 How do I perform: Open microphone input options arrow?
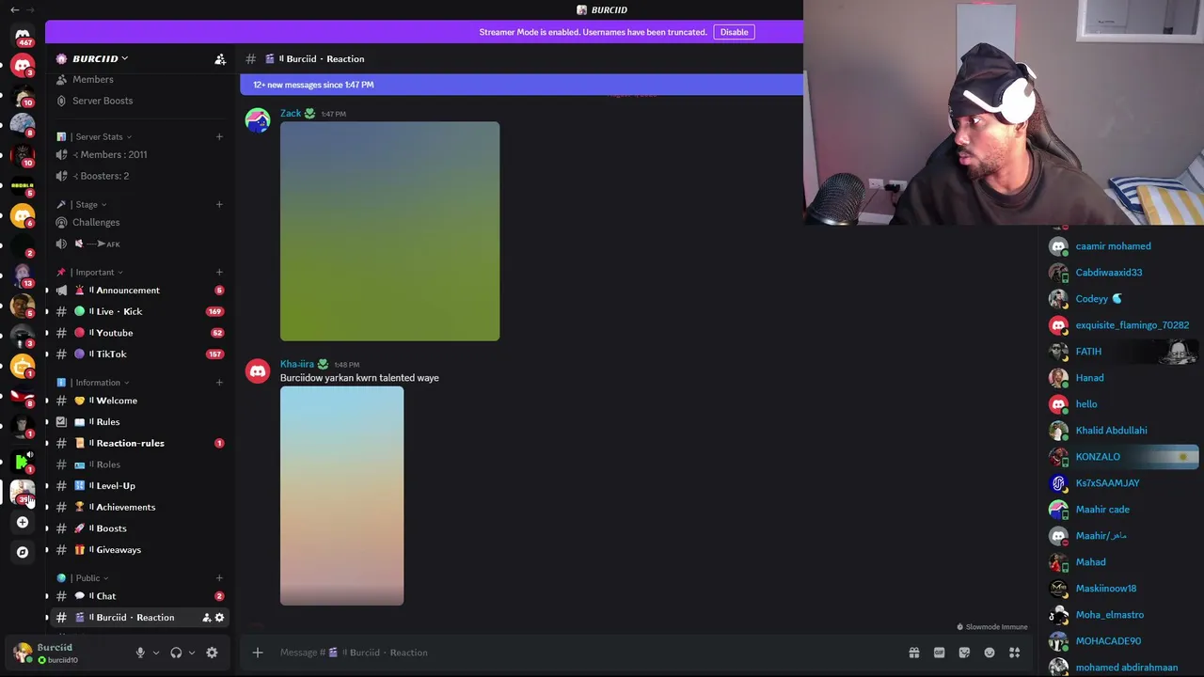coord(156,653)
